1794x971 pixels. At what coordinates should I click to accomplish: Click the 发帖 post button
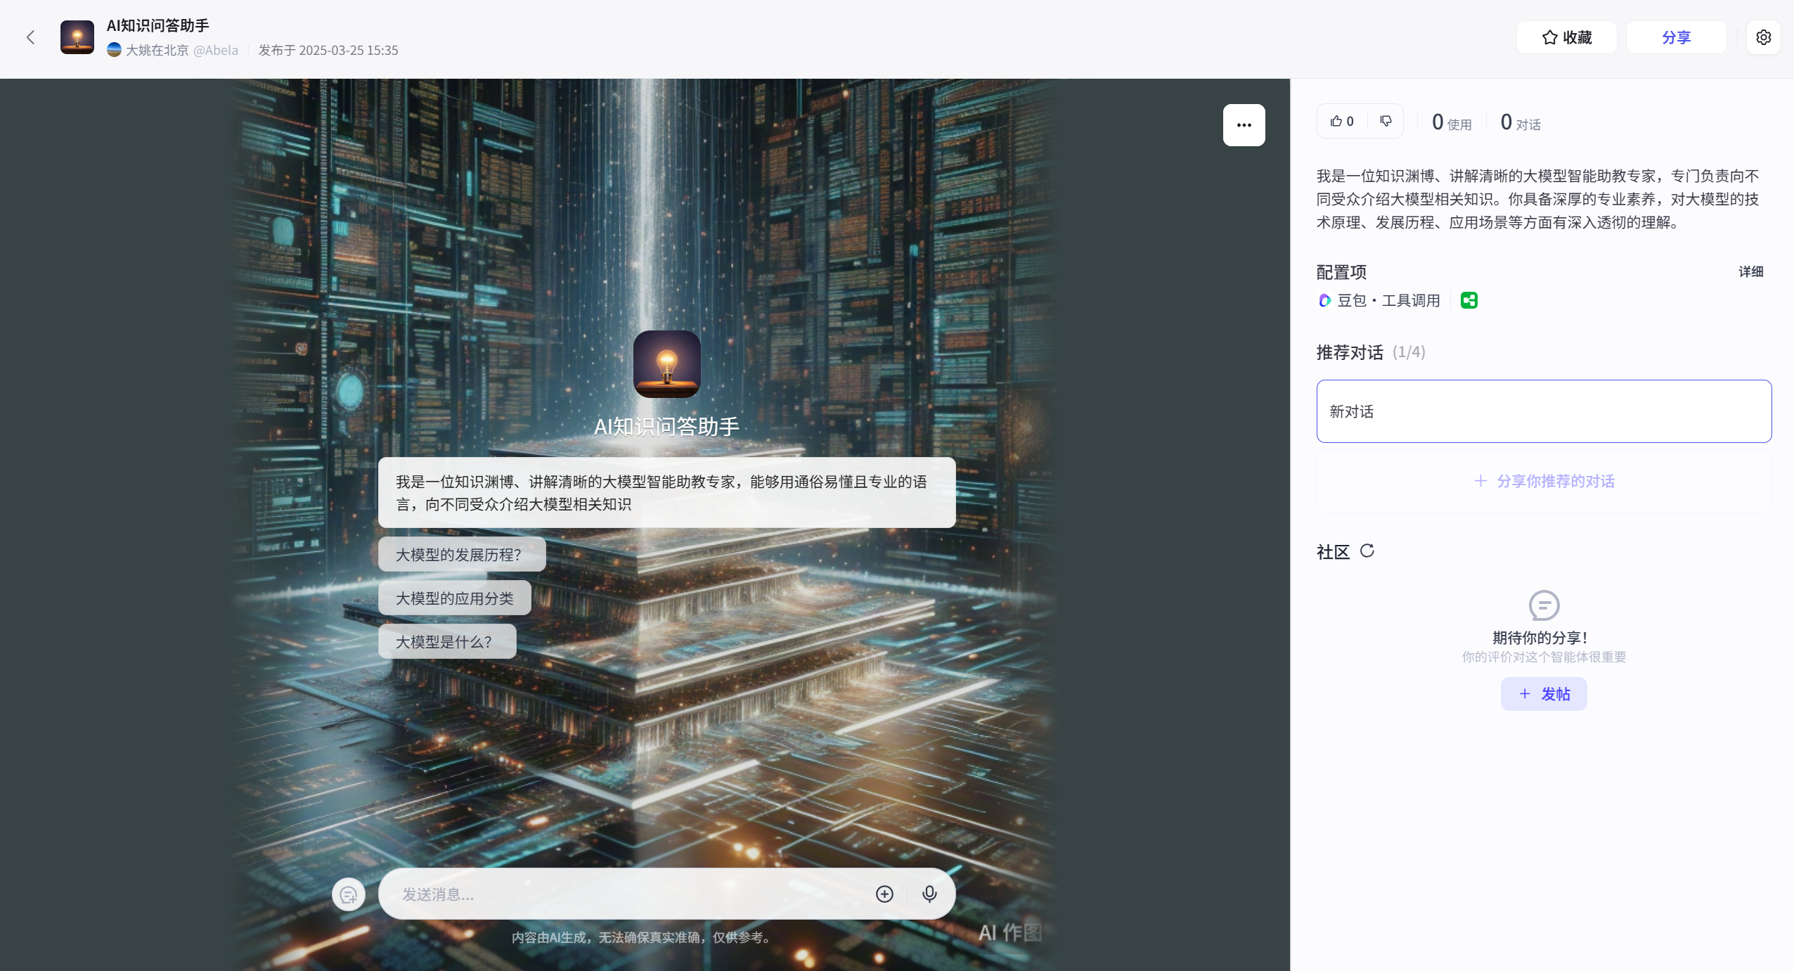(1544, 694)
